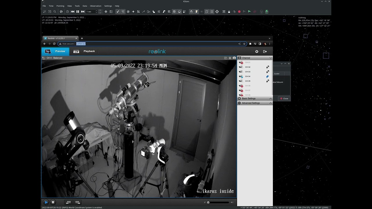Open the browser extensions puzzle icon
The width and height of the screenshot is (372, 209).
pyautogui.click(x=250, y=44)
